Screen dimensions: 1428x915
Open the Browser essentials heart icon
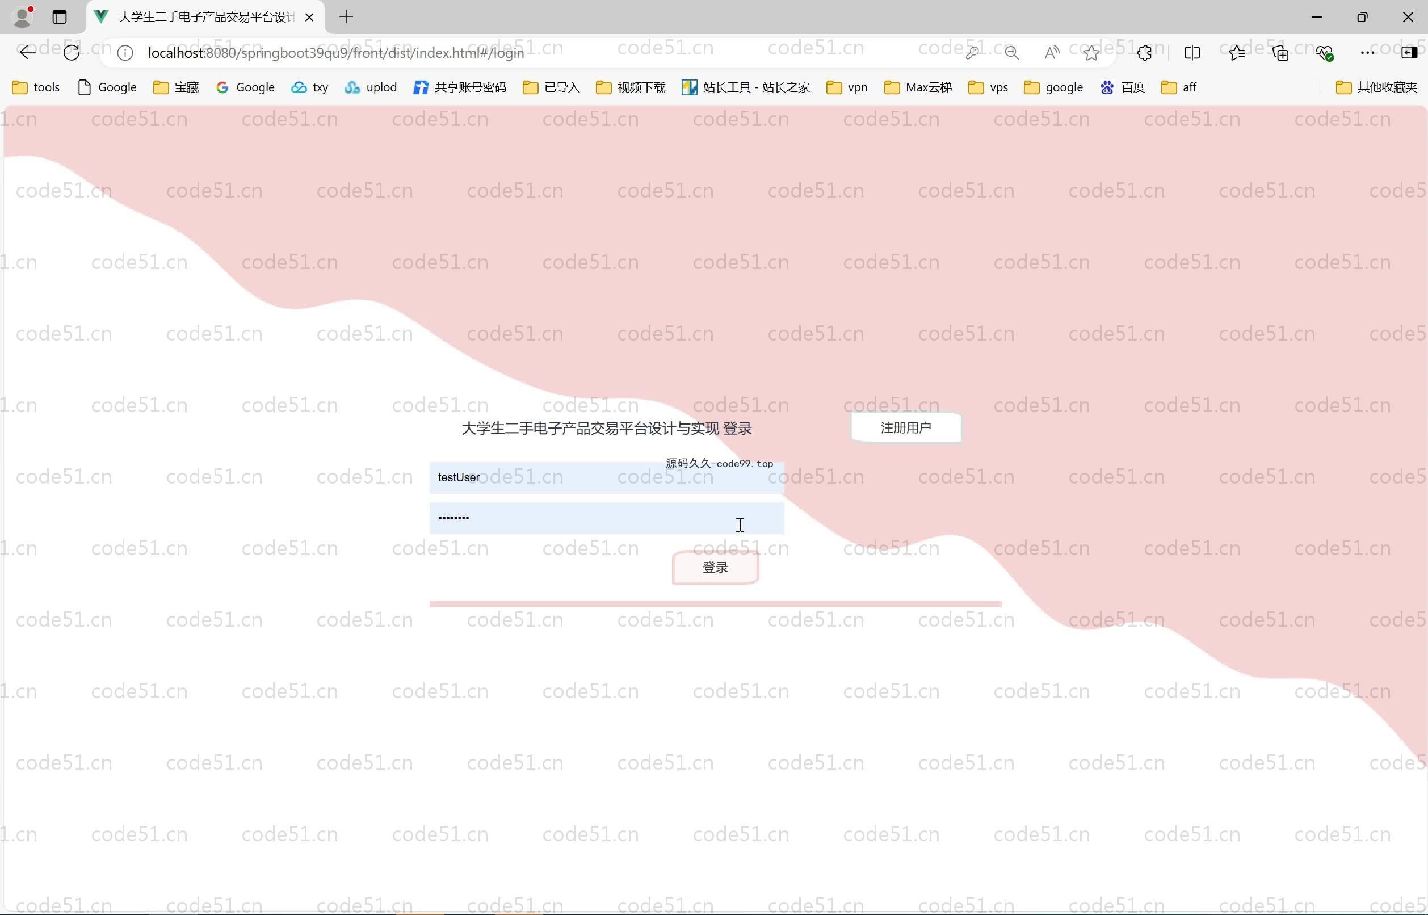coord(1324,53)
